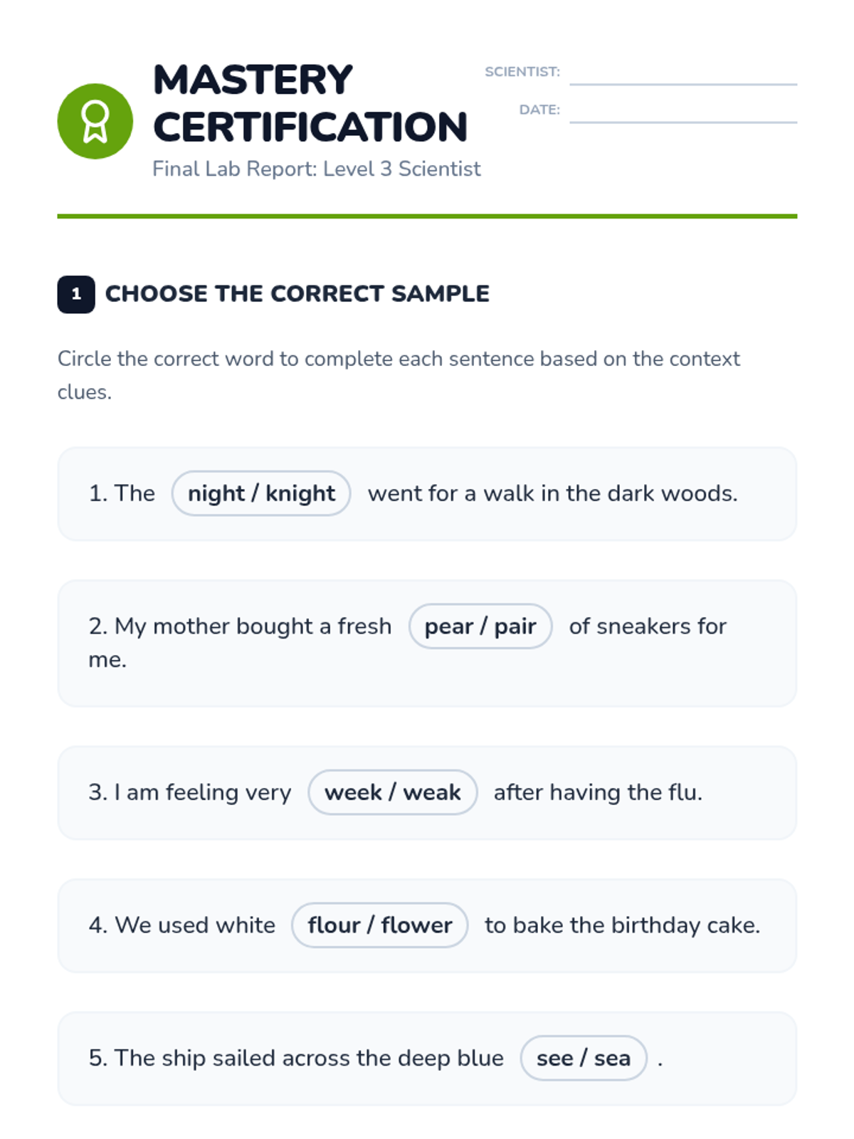Image resolution: width=854 pixels, height=1139 pixels.
Task: Click the section number 1 badge
Action: [76, 294]
